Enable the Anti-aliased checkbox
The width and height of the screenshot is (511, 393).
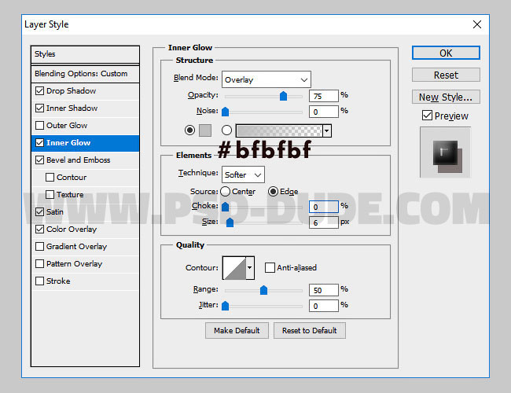click(x=270, y=267)
